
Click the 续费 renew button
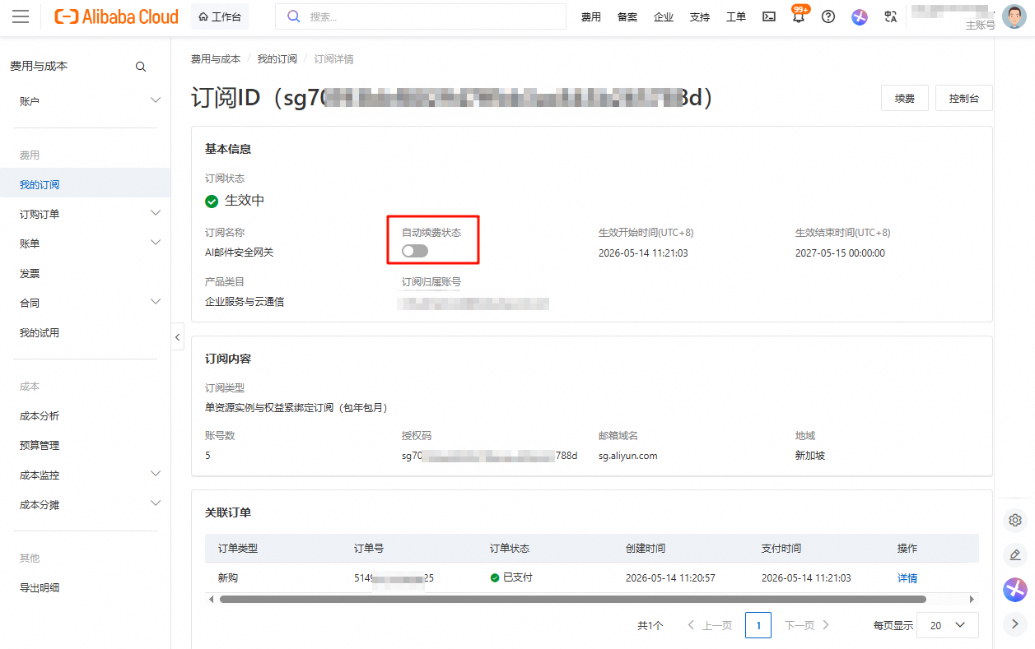[905, 98]
